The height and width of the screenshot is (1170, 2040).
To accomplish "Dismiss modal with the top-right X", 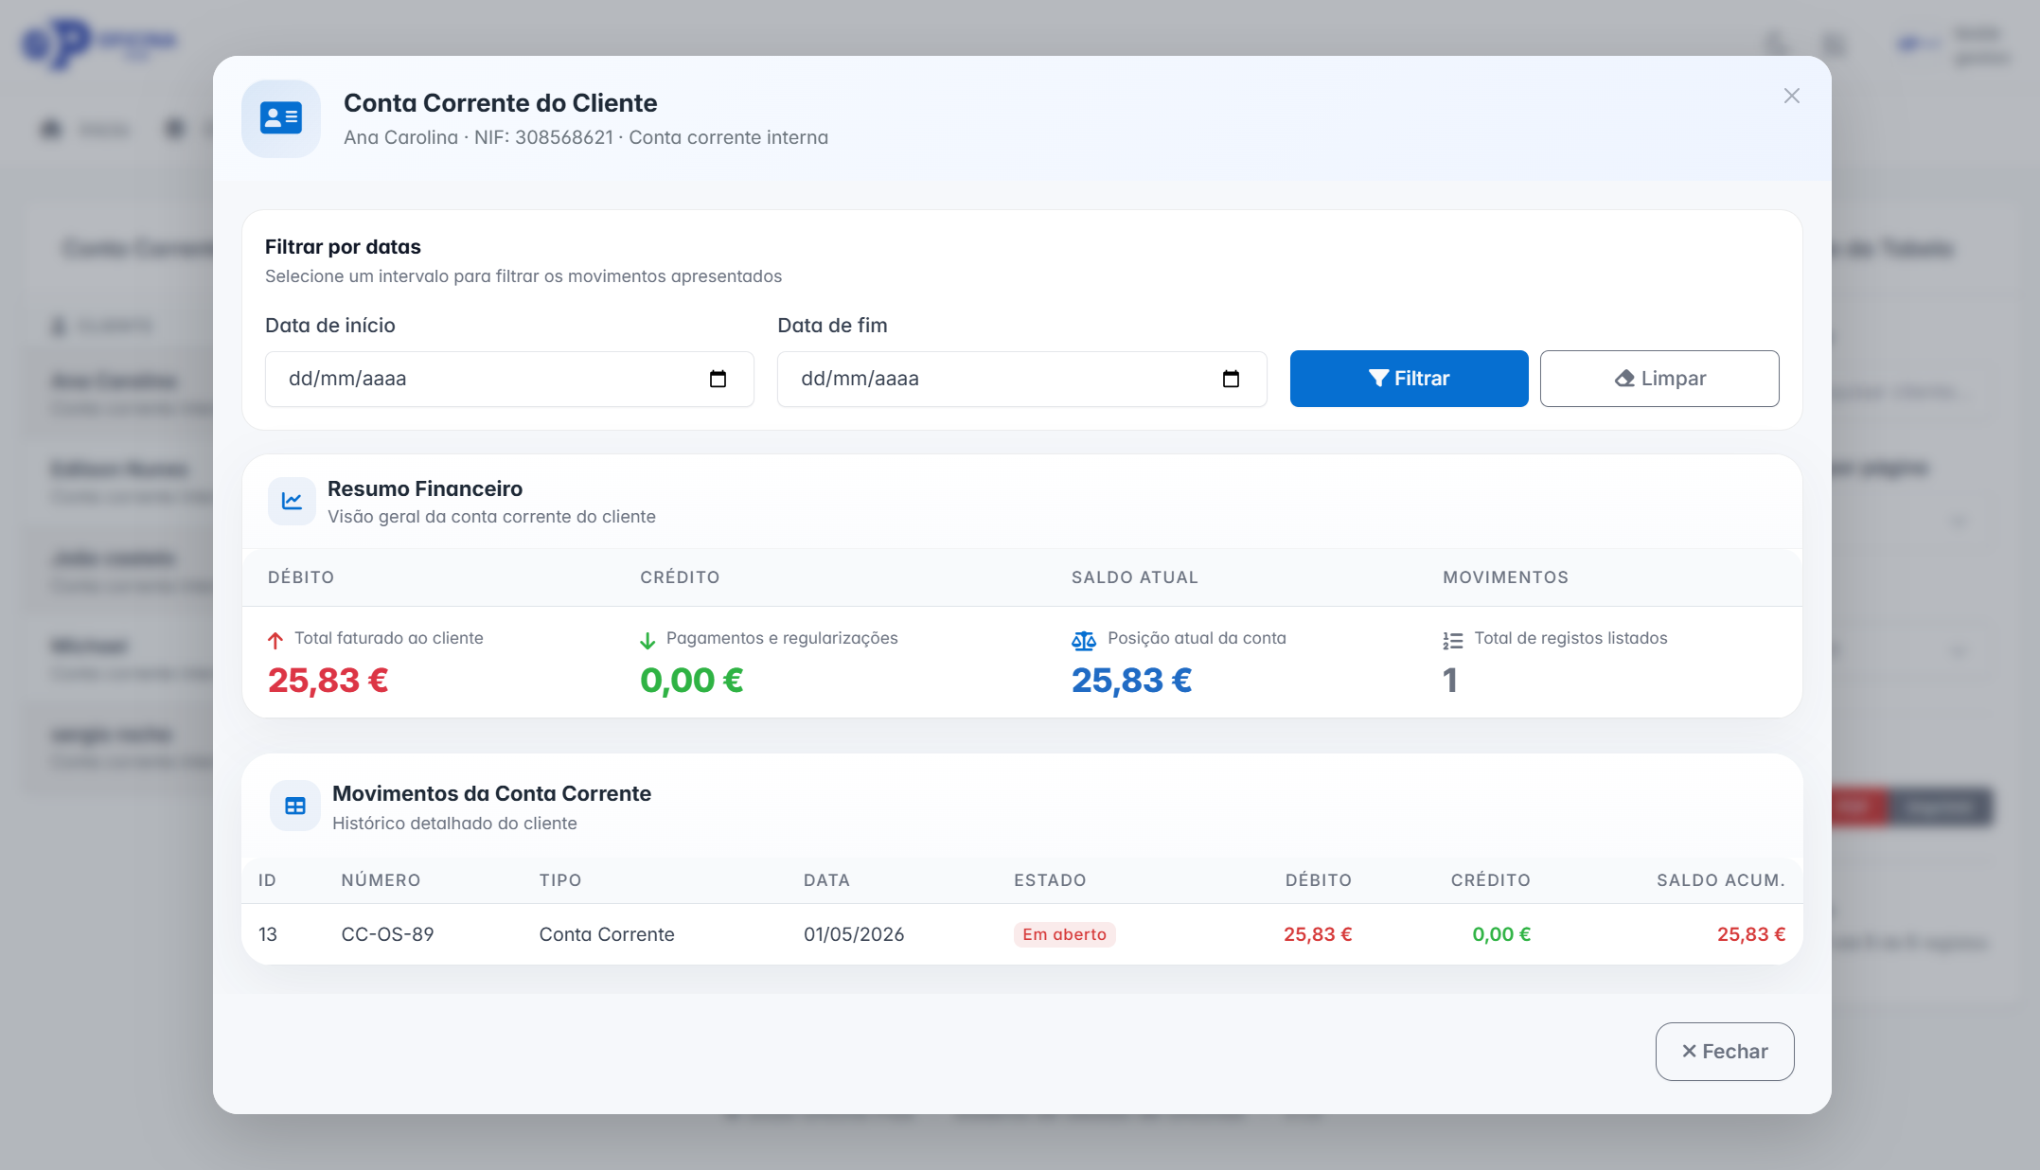I will (1792, 96).
